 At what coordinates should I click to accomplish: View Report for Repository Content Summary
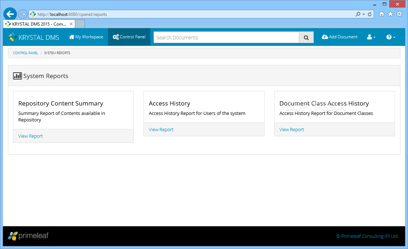[30, 136]
